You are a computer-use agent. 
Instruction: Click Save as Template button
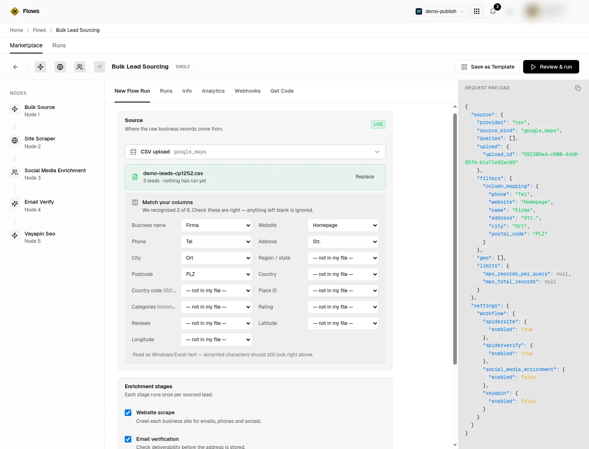coord(488,67)
